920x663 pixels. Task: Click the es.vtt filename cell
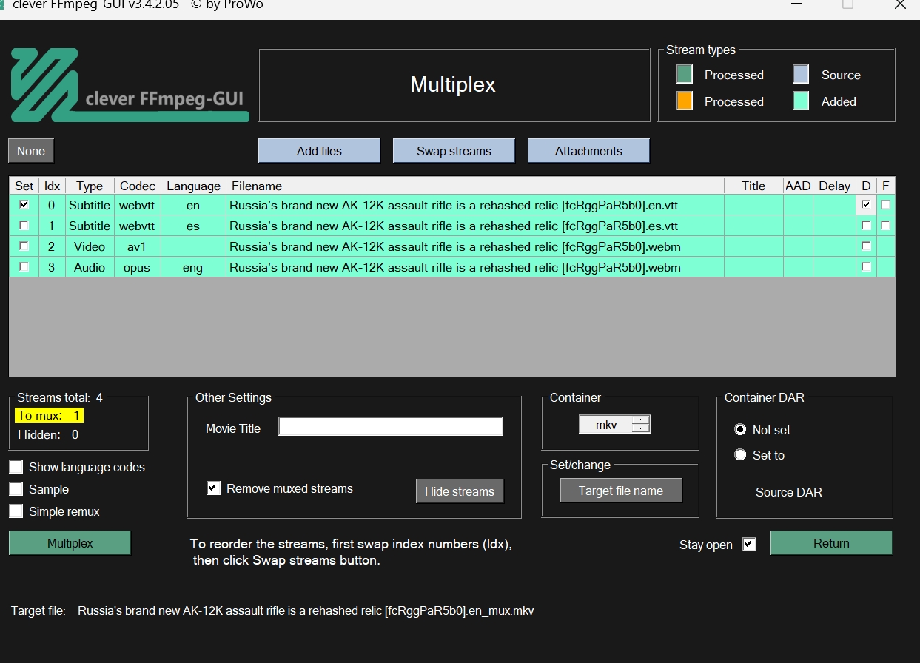pyautogui.click(x=475, y=226)
